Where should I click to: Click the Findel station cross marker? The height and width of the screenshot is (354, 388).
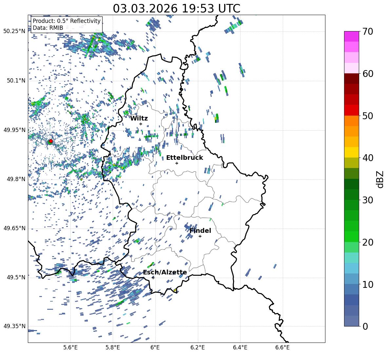click(x=200, y=236)
